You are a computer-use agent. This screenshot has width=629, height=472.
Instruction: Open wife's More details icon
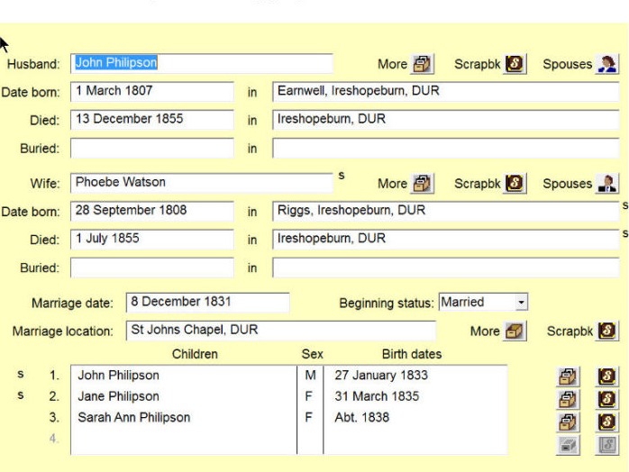coord(422,184)
